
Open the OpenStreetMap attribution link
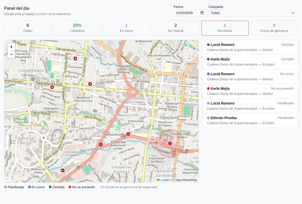point(186,180)
